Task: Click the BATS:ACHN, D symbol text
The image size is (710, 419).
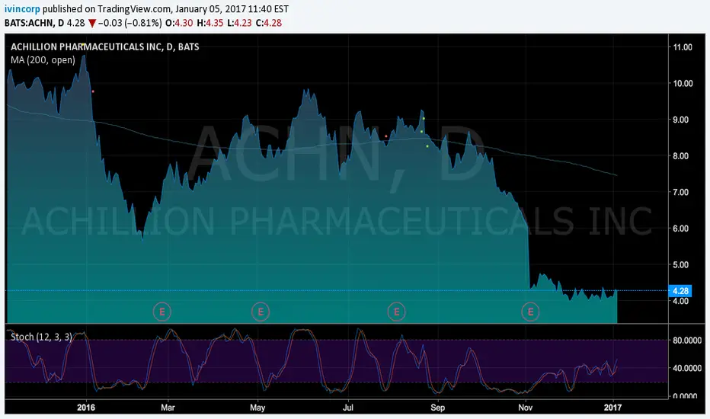Action: pyautogui.click(x=34, y=23)
